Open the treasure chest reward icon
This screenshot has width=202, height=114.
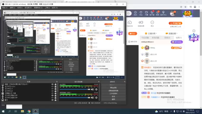click(187, 13)
